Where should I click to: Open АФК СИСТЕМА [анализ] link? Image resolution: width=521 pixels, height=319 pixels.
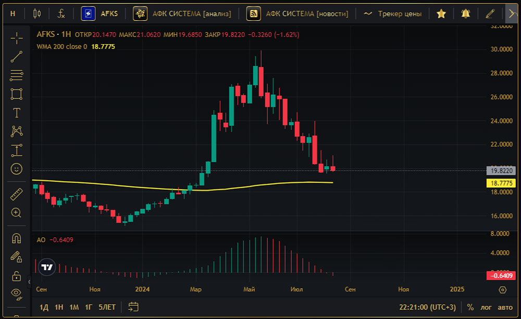pyautogui.click(x=192, y=14)
